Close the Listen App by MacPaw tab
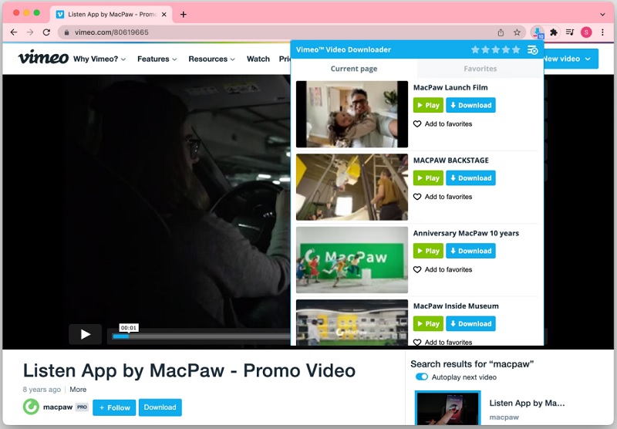Image resolution: width=617 pixels, height=429 pixels. pyautogui.click(x=164, y=15)
